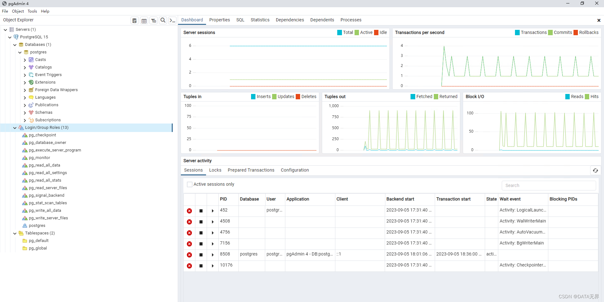Collapse the Databases (1) node
The height and width of the screenshot is (302, 604).
(15, 45)
